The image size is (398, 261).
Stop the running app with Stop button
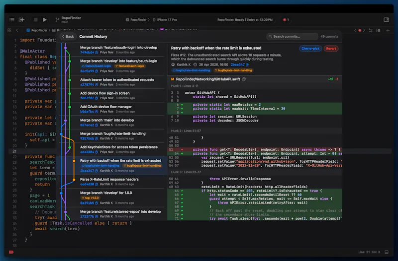pyautogui.click(x=35, y=19)
